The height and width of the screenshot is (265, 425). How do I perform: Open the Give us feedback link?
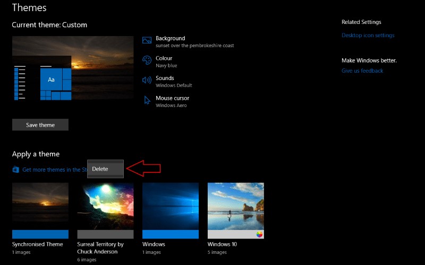coord(362,70)
